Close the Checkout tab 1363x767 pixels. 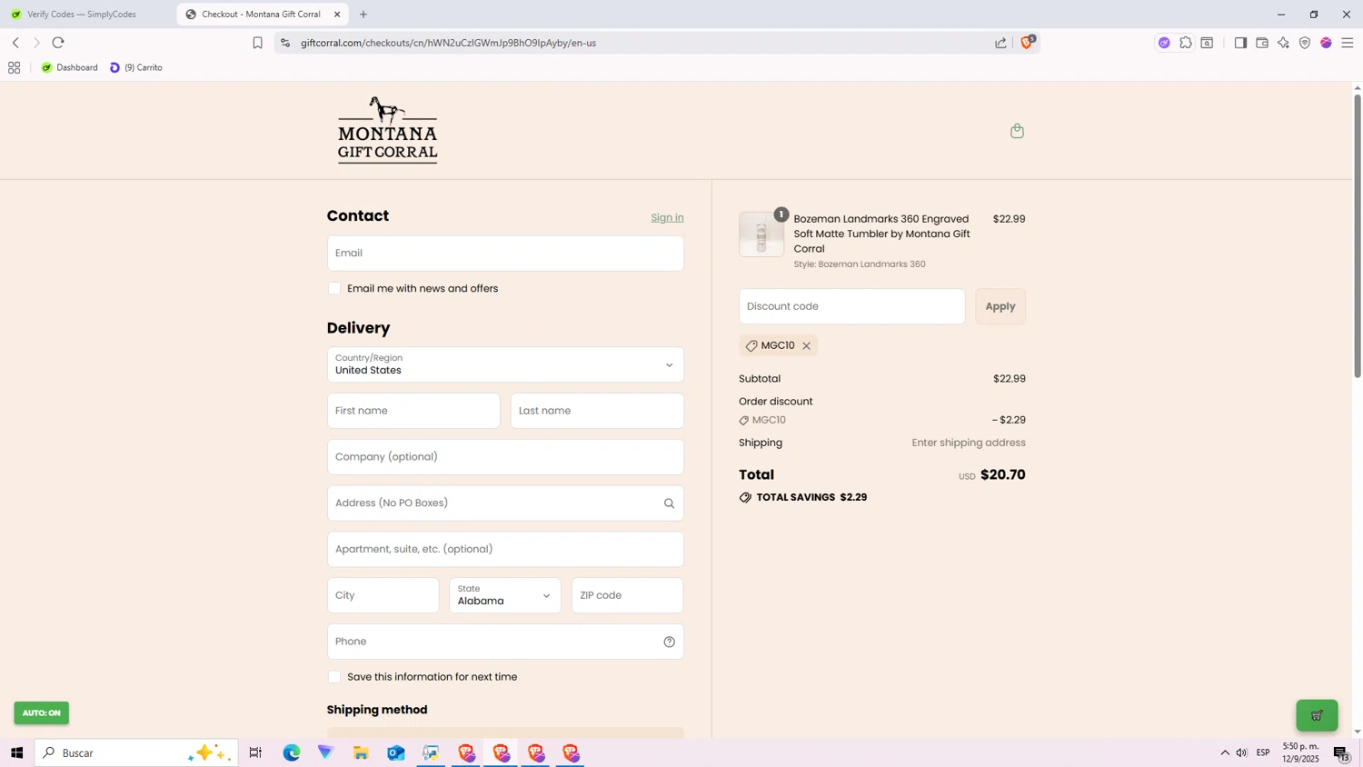337,15
